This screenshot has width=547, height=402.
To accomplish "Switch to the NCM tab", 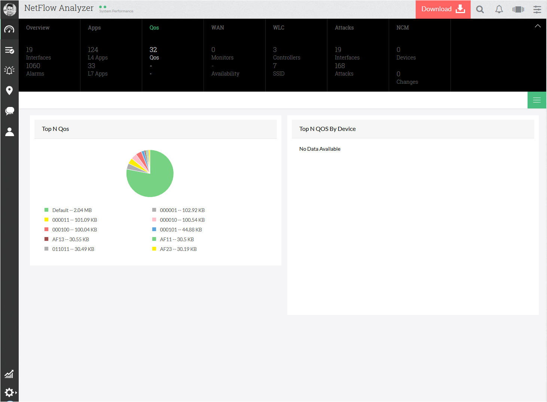I will click(x=403, y=28).
